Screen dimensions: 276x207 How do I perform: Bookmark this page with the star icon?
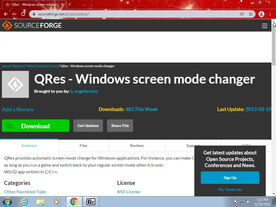(x=251, y=14)
